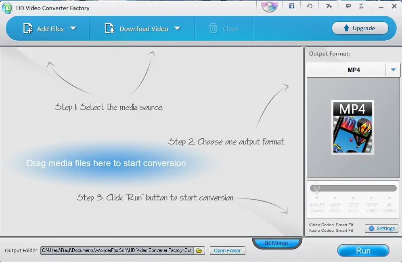Click the yellow folder browse icon
This screenshot has height=262, width=402.
point(199,250)
